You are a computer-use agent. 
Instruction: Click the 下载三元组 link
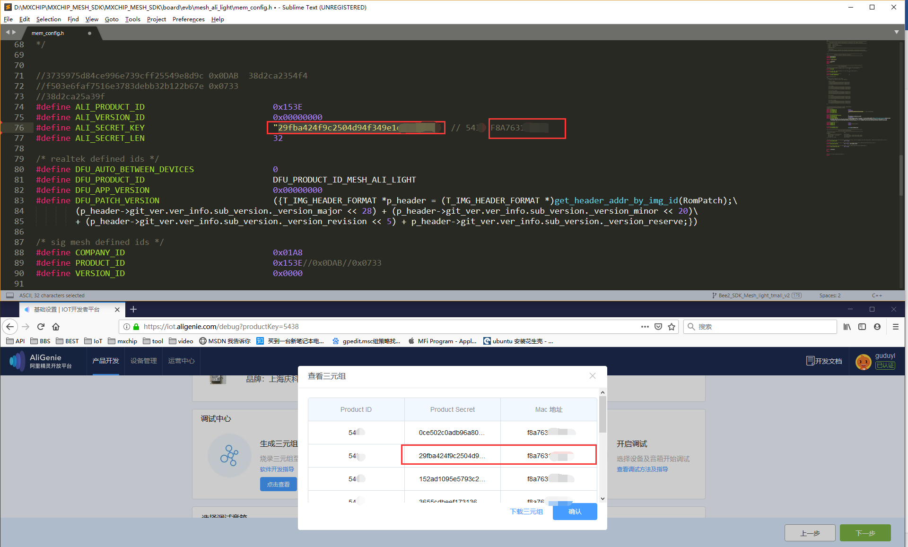526,512
